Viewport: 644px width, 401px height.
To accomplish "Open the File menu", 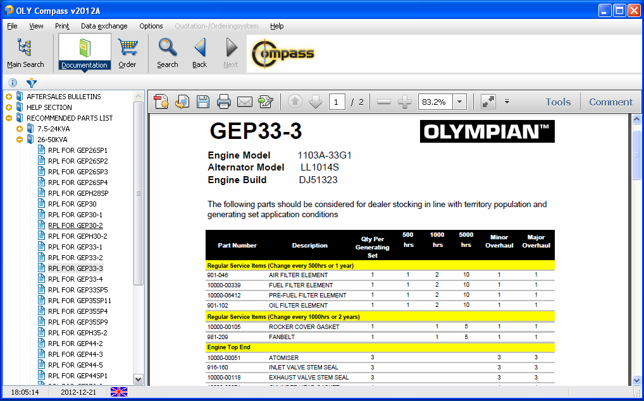I will [12, 26].
